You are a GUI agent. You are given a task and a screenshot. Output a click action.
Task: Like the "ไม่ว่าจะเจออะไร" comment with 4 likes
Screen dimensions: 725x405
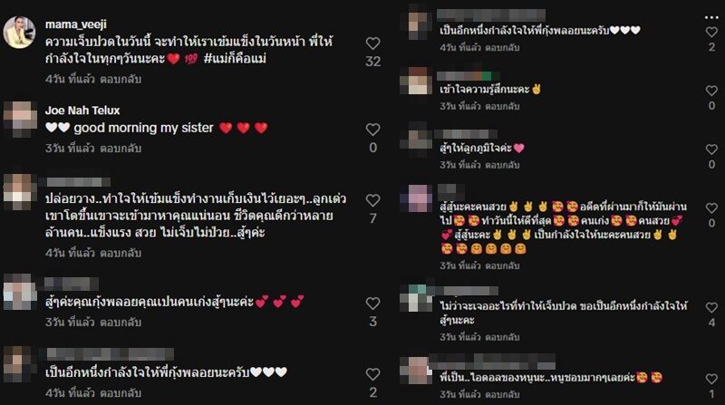coord(711,307)
